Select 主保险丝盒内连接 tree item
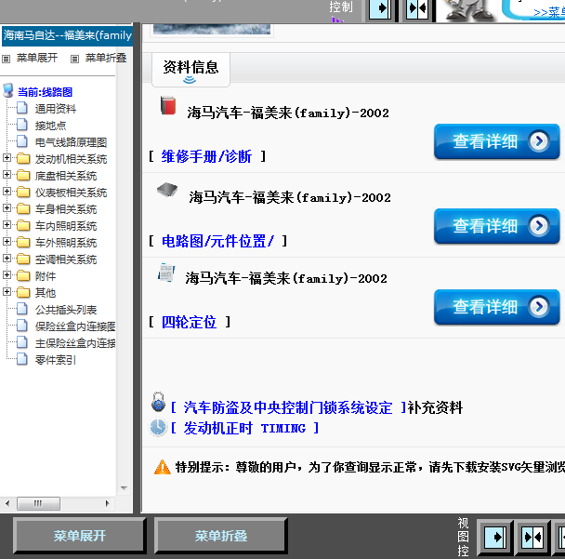The image size is (565, 559). pyautogui.click(x=75, y=343)
